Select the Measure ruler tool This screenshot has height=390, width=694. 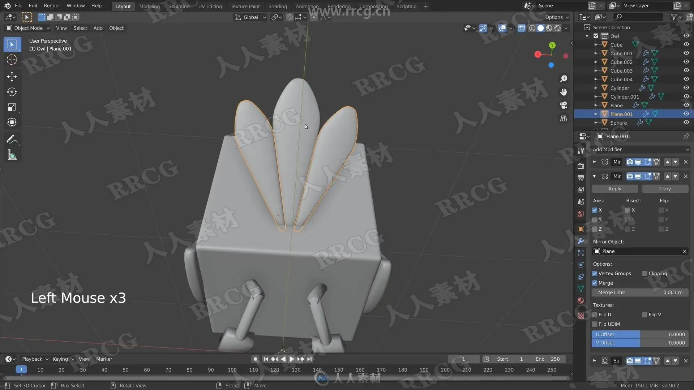[x=12, y=155]
